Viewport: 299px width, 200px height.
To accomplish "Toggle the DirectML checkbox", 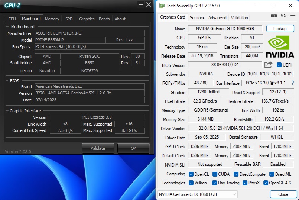I will point(272,174).
